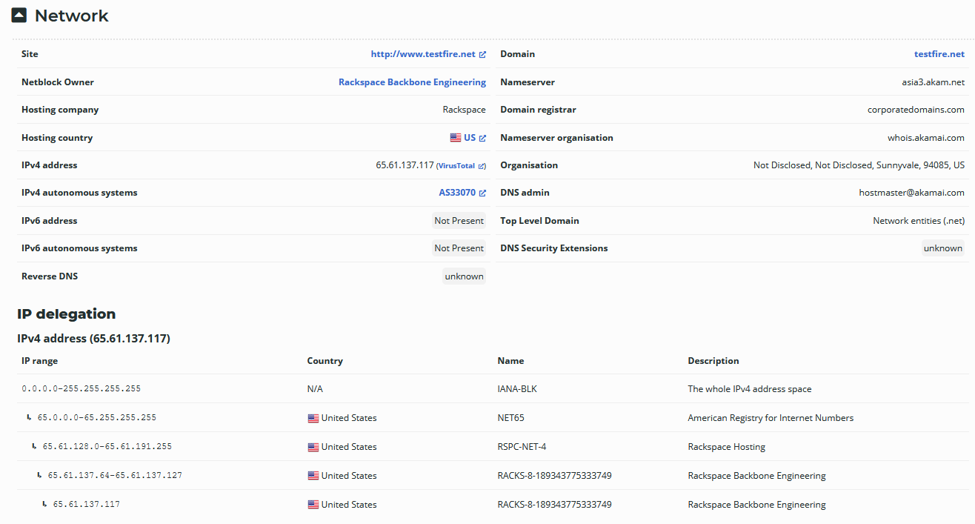Click the Country column header
Image resolution: width=975 pixels, height=524 pixels.
click(x=325, y=361)
